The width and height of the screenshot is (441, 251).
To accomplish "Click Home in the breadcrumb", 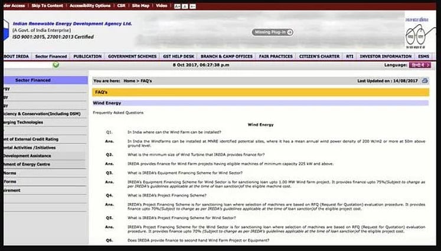I will (129, 81).
